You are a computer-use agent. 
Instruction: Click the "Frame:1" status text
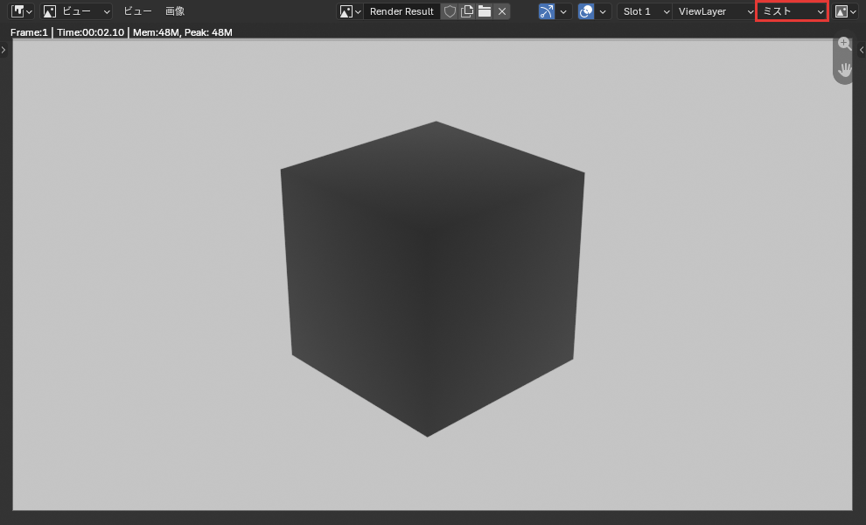[x=29, y=32]
